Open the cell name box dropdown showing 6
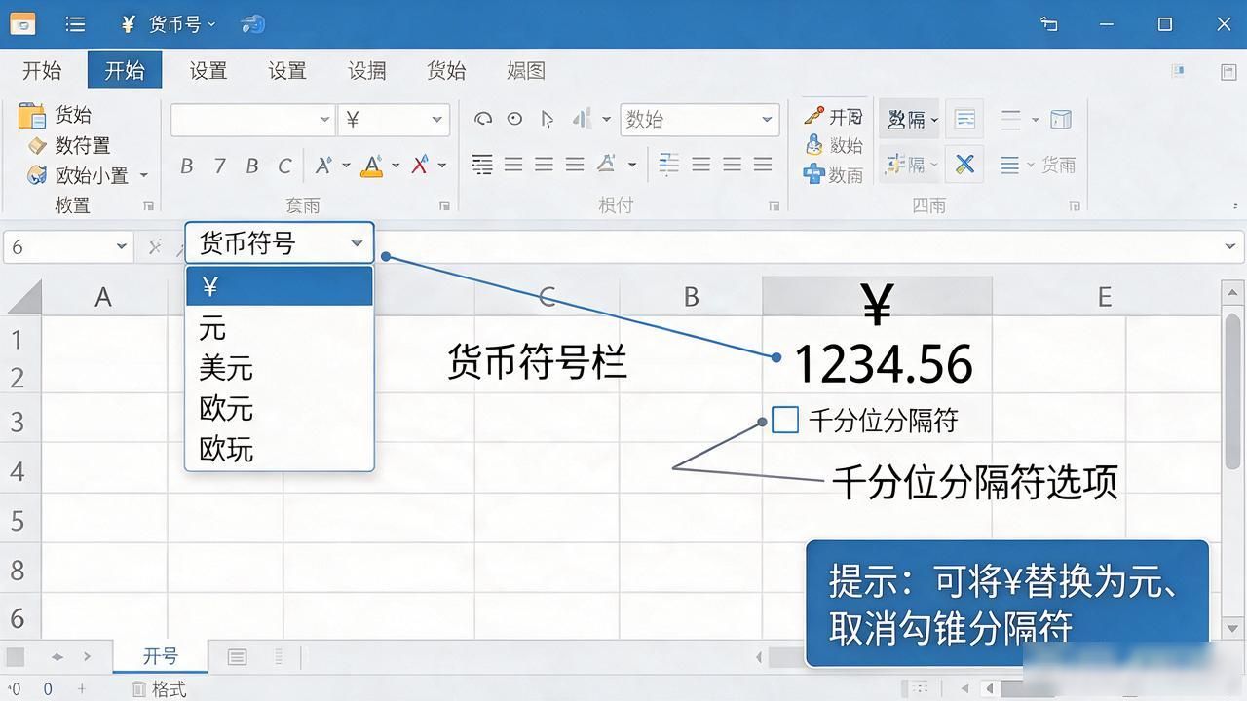This screenshot has height=701, width=1247. tap(122, 246)
